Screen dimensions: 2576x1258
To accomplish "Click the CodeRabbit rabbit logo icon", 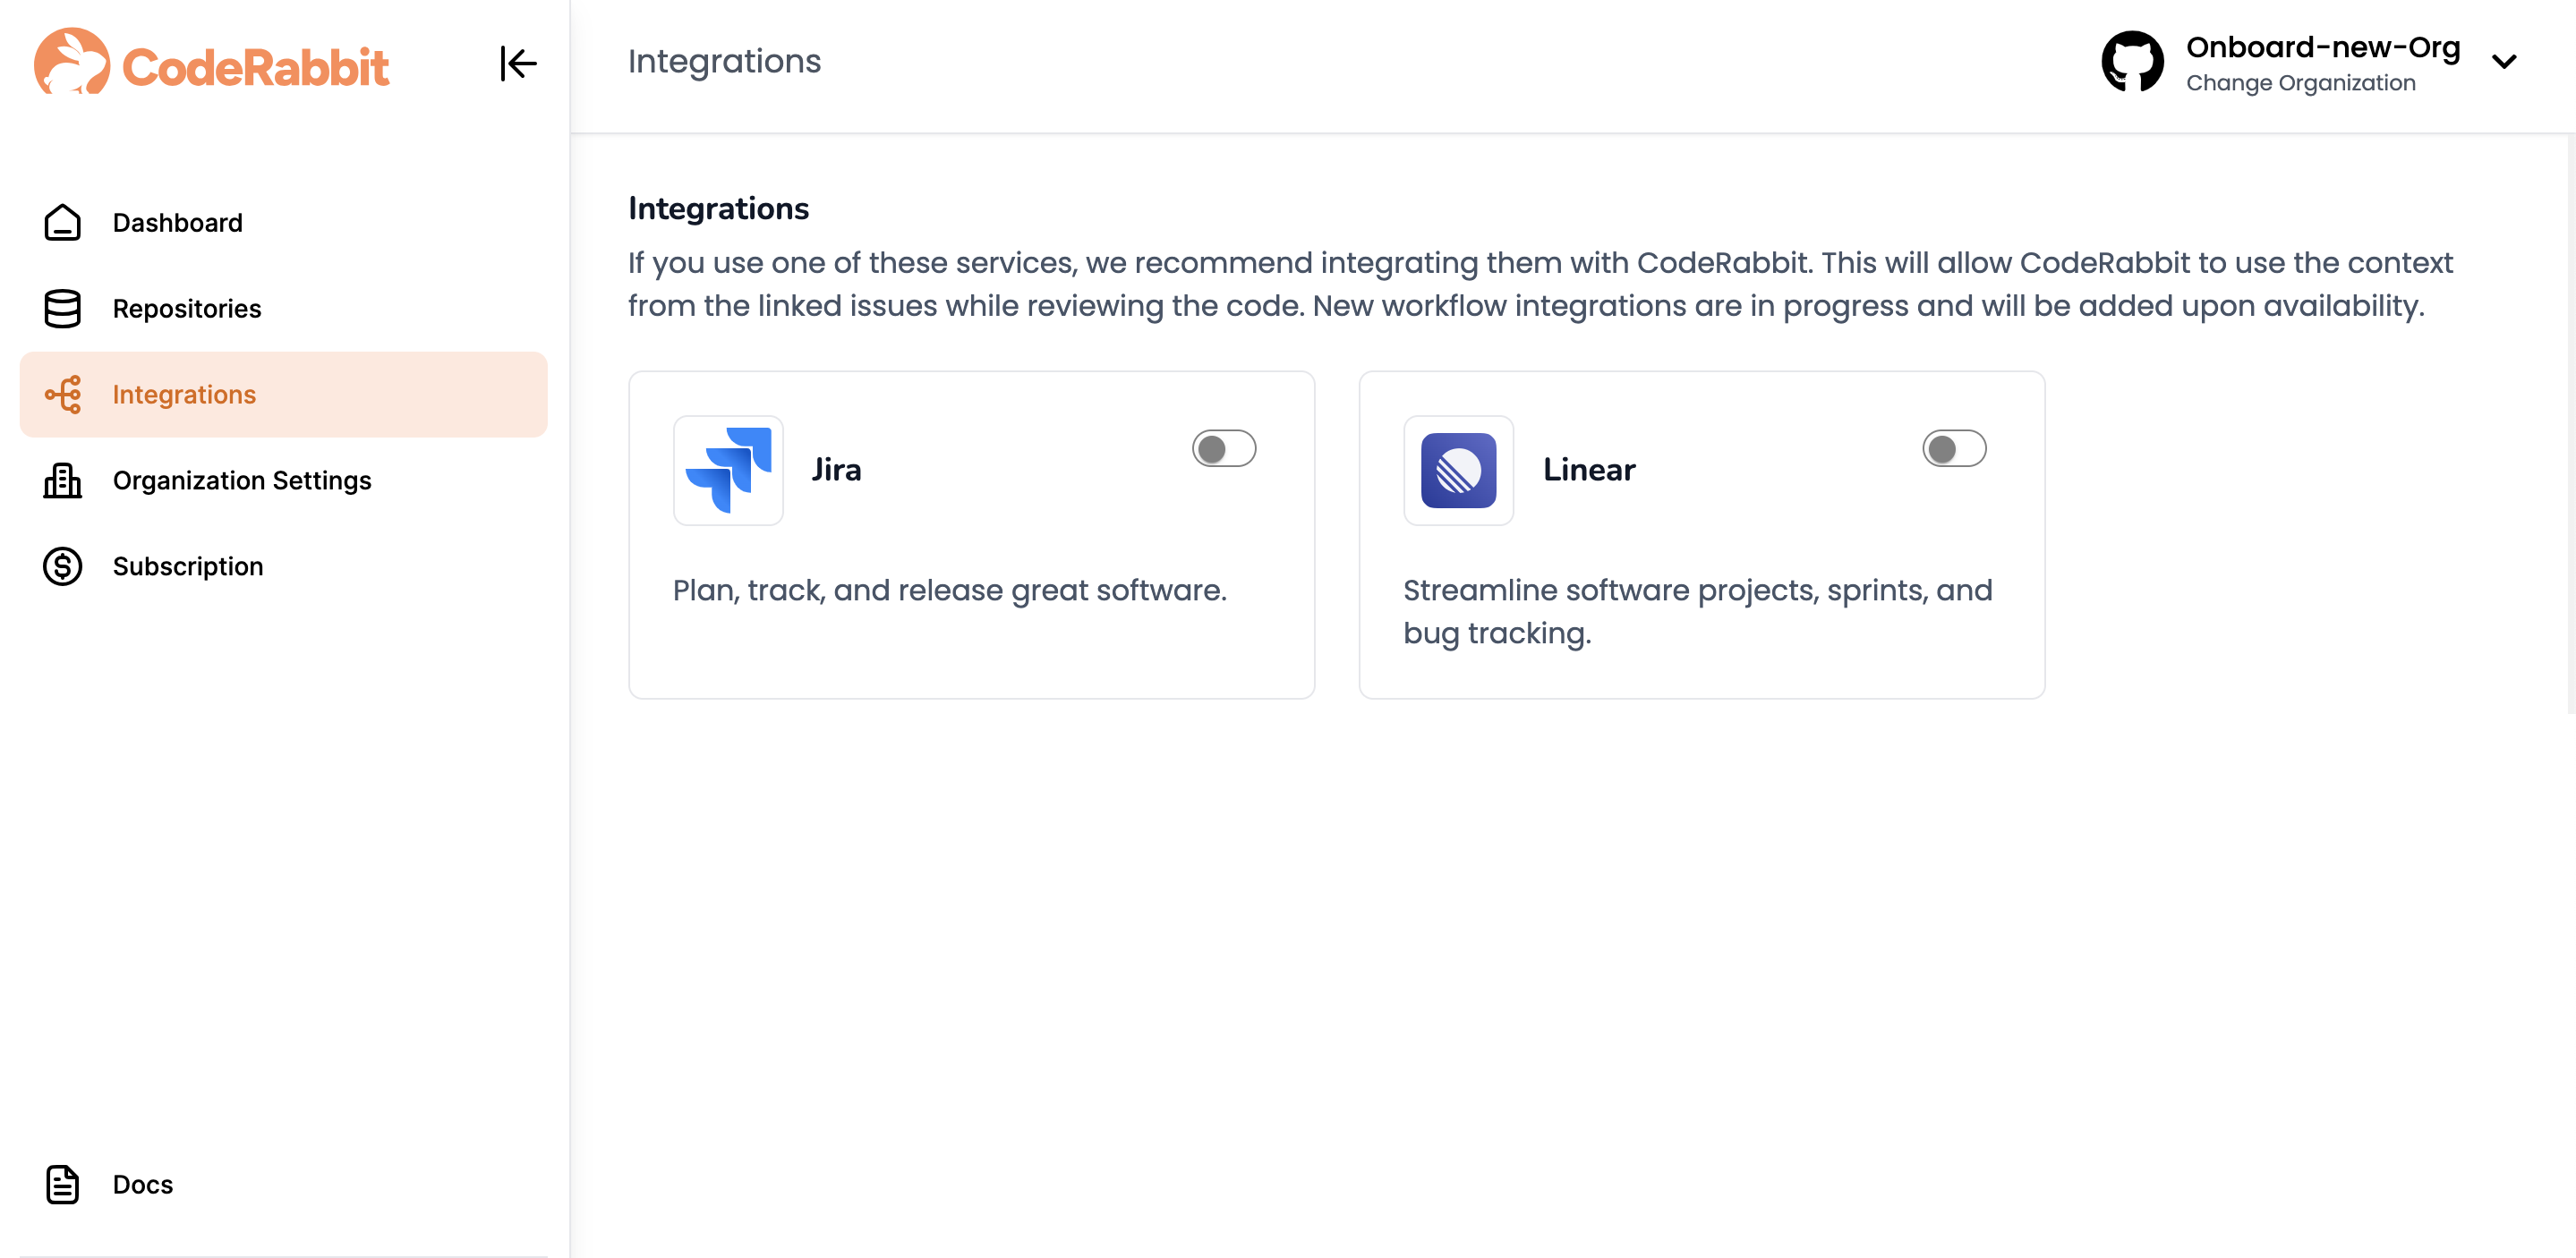I will coord(71,62).
